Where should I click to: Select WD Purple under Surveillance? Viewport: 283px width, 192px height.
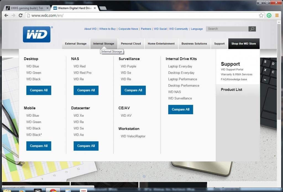(x=129, y=66)
